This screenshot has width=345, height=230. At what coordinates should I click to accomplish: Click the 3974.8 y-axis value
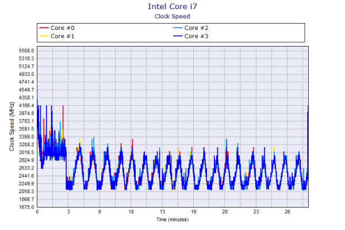(26, 113)
